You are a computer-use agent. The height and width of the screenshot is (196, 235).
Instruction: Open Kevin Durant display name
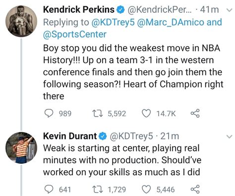coord(70,136)
